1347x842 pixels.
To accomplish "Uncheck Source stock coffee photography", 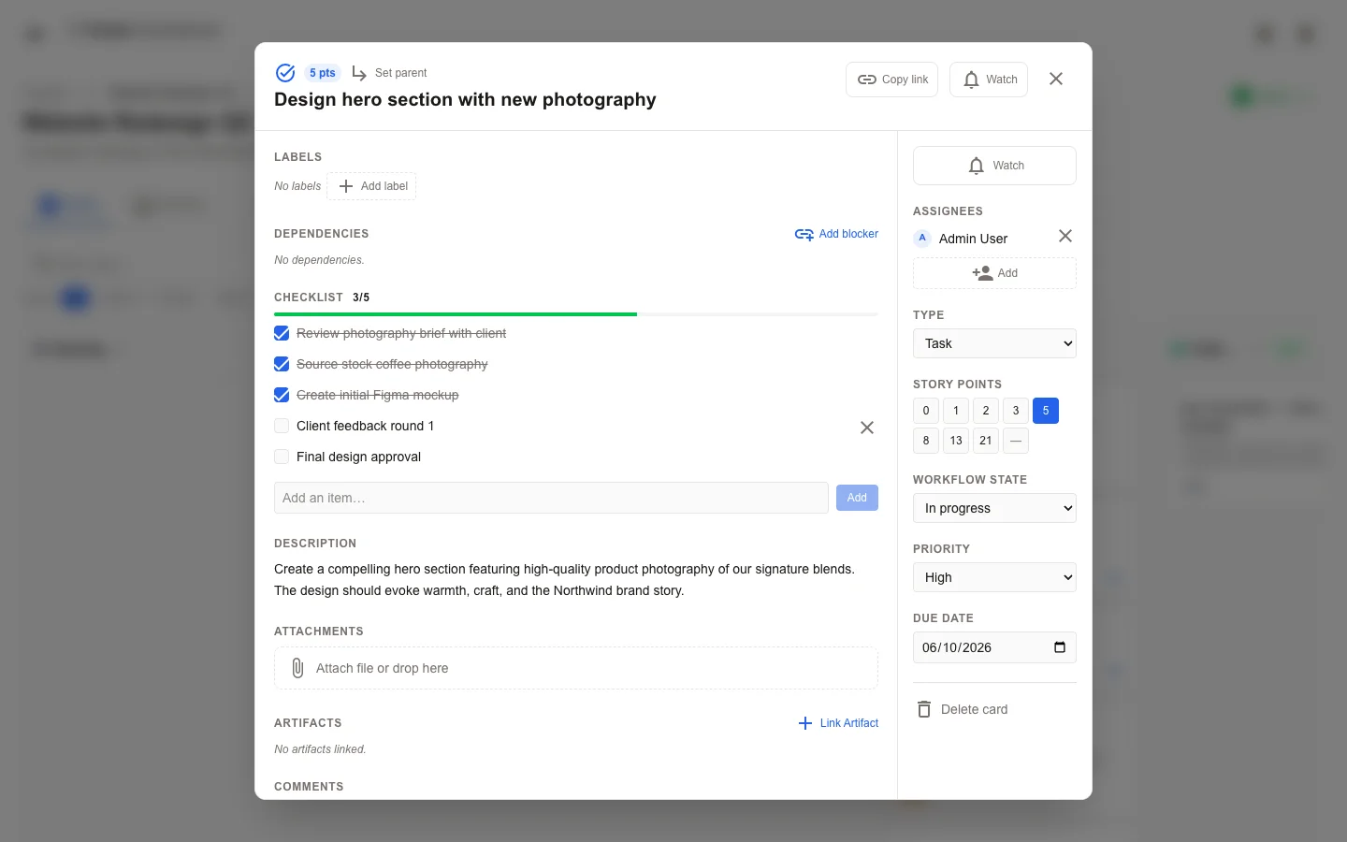I will click(x=282, y=364).
